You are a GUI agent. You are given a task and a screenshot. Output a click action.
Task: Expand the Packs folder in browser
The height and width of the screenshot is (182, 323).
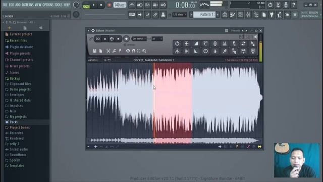tap(14, 122)
